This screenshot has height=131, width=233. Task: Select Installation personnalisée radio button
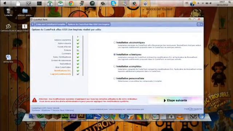pyautogui.click(x=114, y=78)
